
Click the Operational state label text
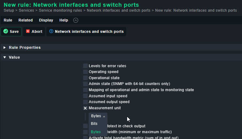pos(104,78)
